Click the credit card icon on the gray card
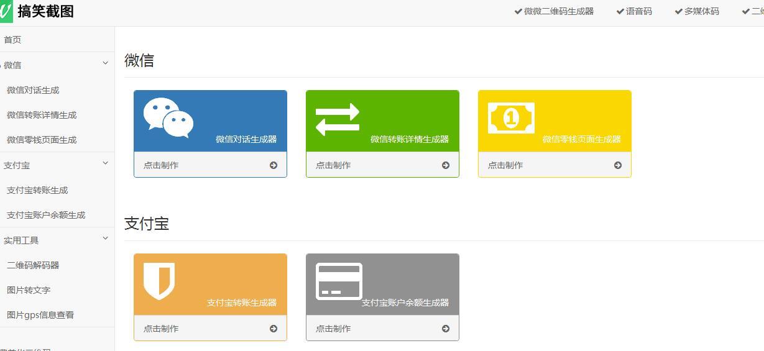This screenshot has width=764, height=351. click(x=339, y=281)
